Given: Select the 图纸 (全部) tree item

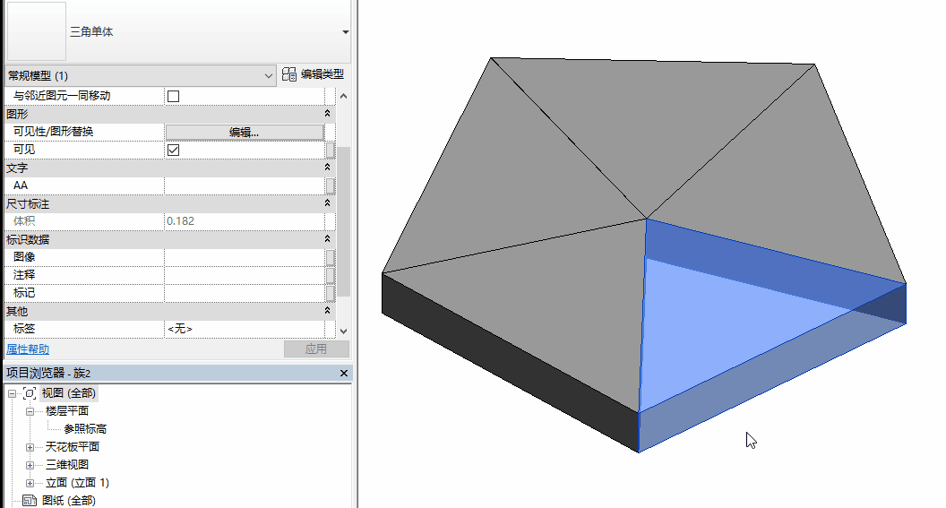Looking at the screenshot, I should [x=69, y=501].
